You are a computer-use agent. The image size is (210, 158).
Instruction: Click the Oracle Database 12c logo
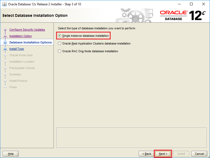point(183,15)
